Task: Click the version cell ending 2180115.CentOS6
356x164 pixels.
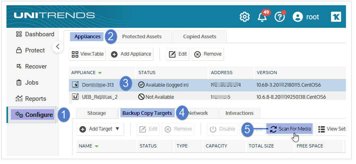Action: point(289,85)
